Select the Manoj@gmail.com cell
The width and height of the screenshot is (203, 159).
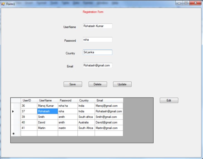point(109,106)
